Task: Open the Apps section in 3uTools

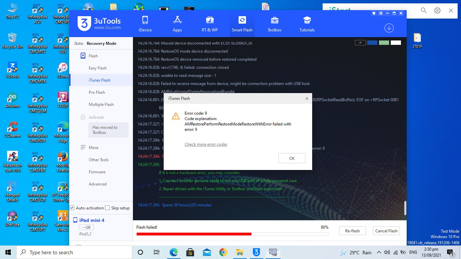Action: [178, 24]
